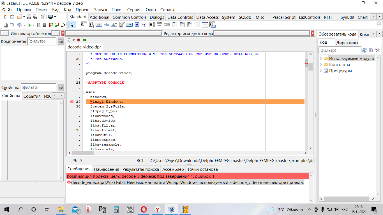Viewport: 383px width, 215px height.
Task: Click the View Forms icon
Action: (12, 25)
